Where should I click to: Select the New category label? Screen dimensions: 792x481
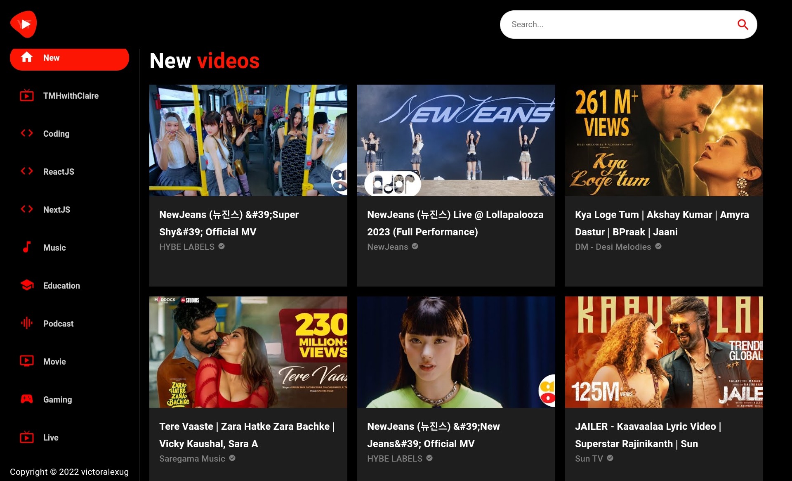[x=52, y=58]
